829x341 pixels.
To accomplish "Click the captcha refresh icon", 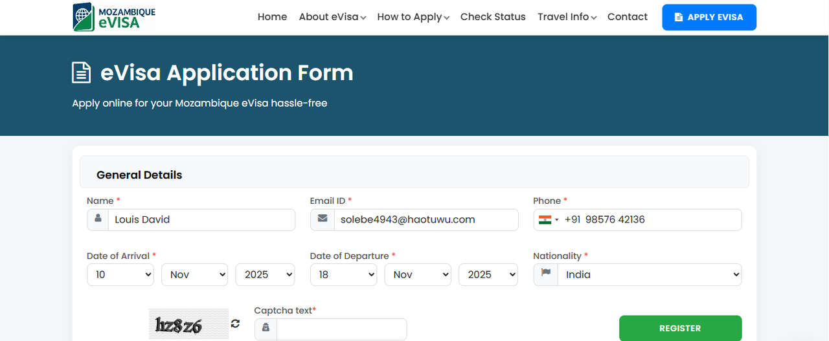I will pos(235,324).
